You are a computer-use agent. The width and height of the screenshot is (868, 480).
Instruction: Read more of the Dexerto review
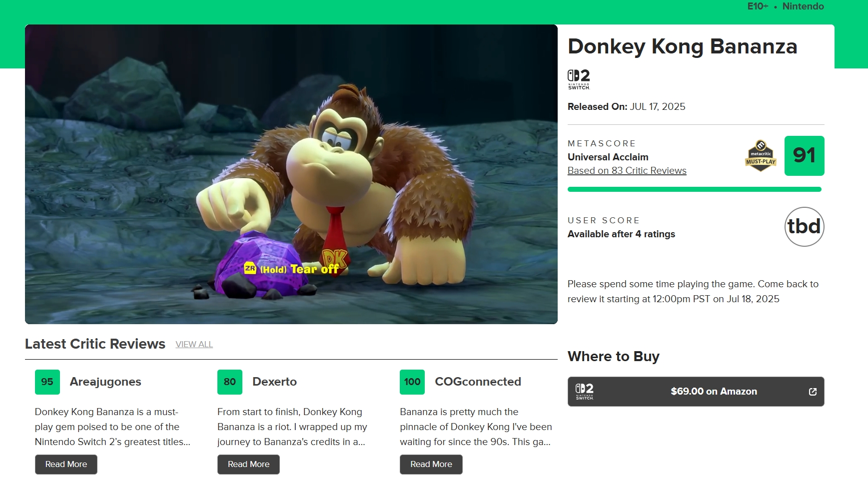[x=248, y=465]
